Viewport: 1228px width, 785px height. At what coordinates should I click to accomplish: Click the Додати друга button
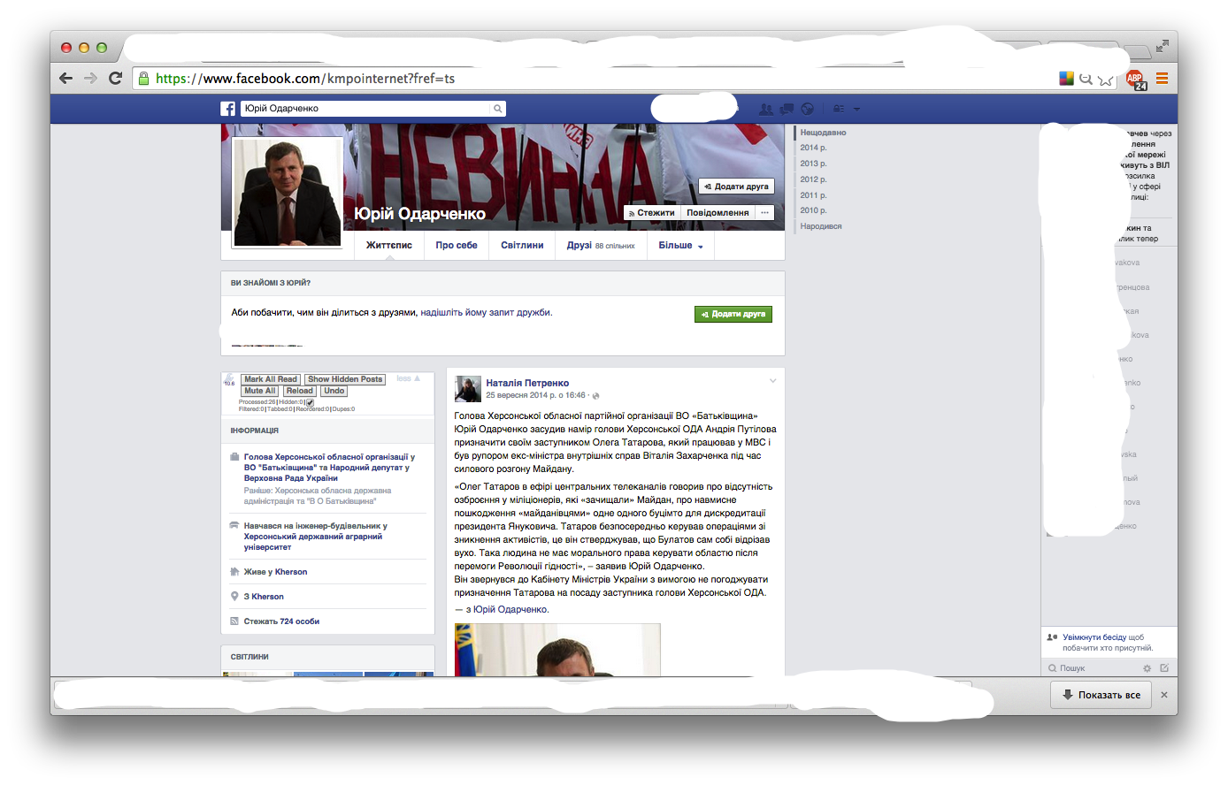pos(733,314)
